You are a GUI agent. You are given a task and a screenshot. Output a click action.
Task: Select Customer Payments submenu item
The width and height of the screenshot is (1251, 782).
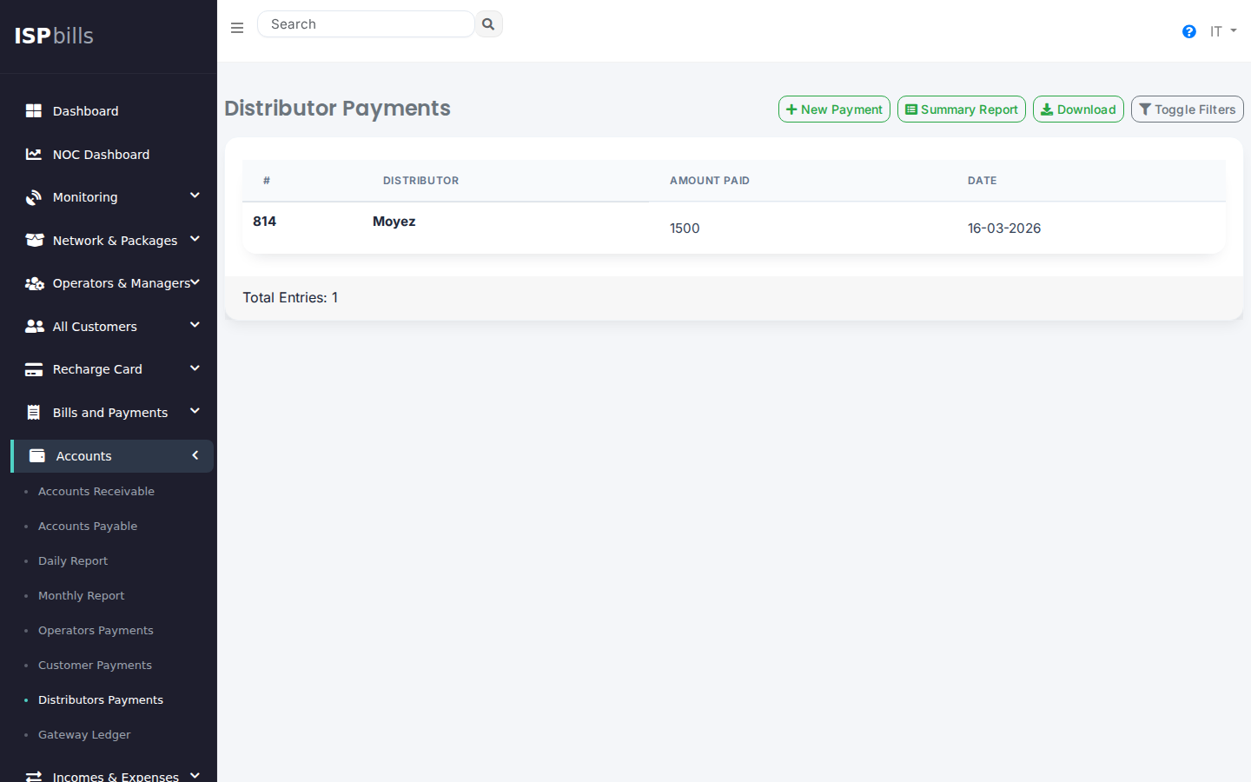tap(95, 666)
